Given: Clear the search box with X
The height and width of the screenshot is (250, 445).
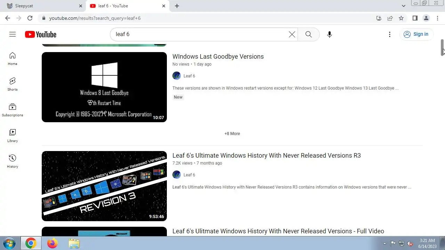Looking at the screenshot, I should [x=292, y=34].
